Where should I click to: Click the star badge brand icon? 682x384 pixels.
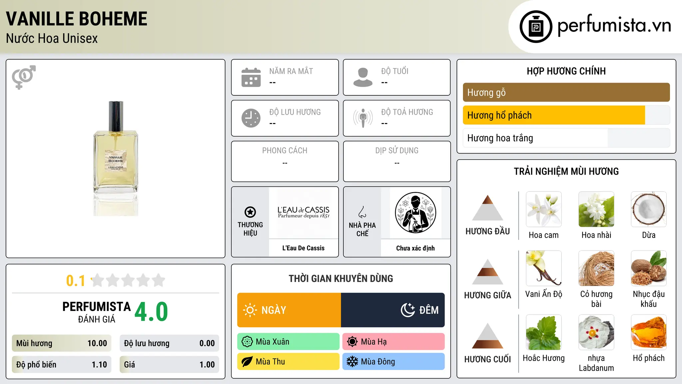click(x=250, y=212)
